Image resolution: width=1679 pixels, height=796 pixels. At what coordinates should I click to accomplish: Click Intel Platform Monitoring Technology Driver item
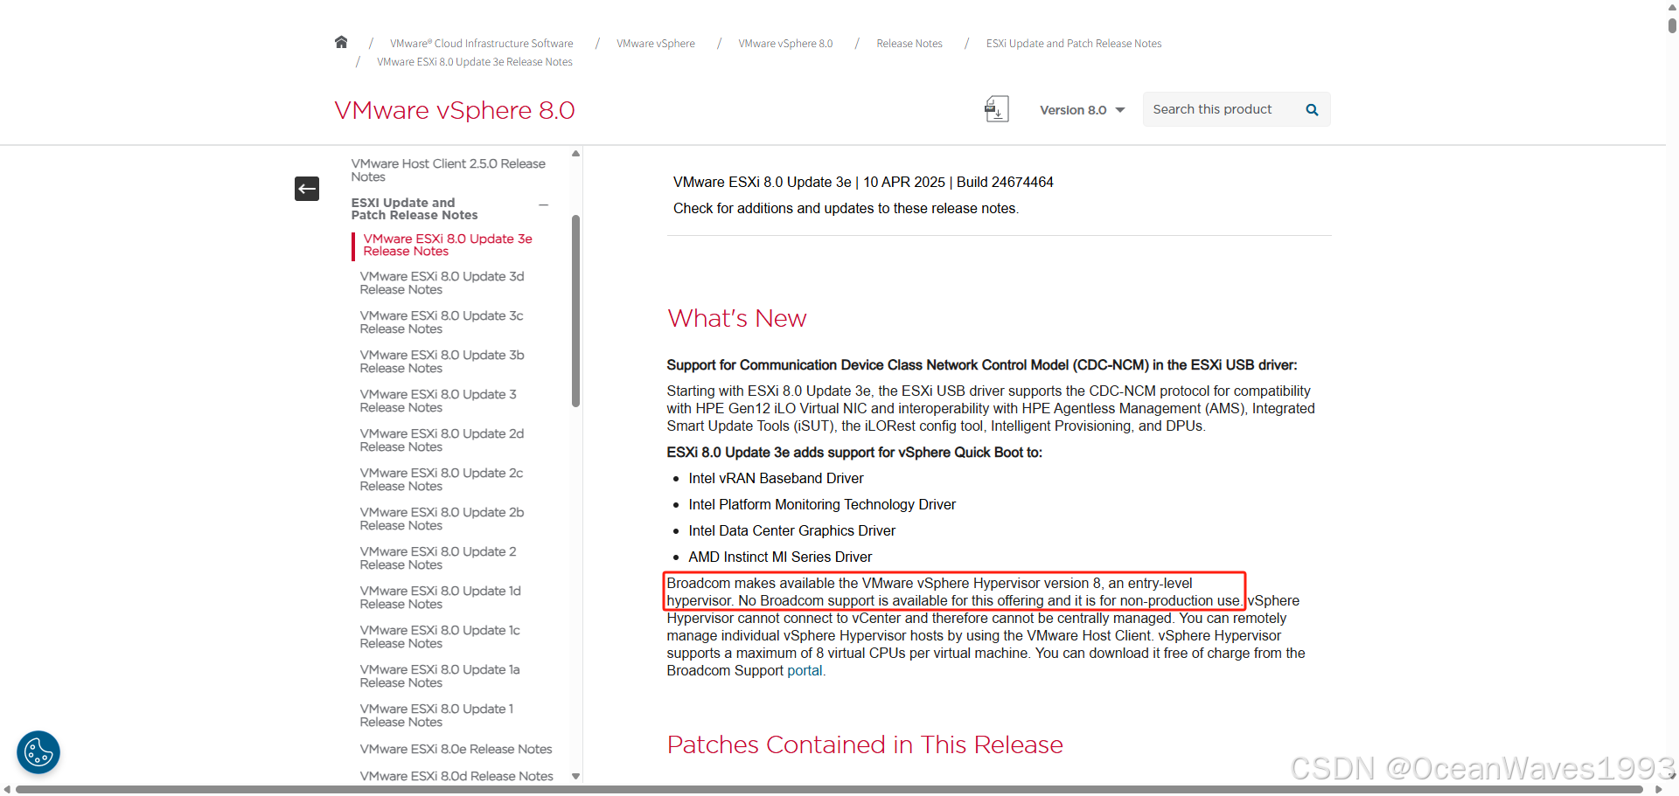822,505
